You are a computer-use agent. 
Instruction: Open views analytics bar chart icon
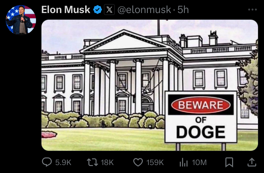click(184, 163)
